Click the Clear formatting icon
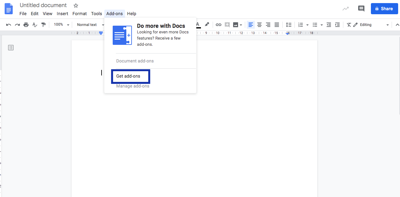 [x=349, y=25]
